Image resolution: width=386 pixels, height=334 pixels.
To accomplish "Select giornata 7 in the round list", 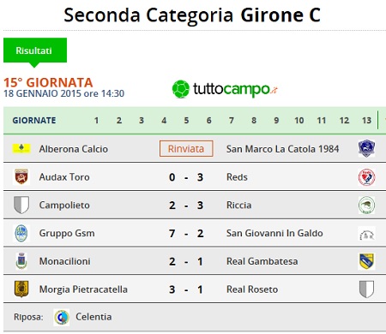I will pos(232,120).
